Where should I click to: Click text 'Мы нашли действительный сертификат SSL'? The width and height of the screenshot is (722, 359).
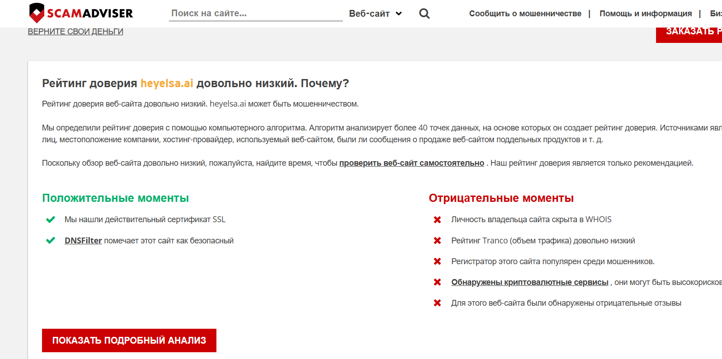[x=145, y=219]
